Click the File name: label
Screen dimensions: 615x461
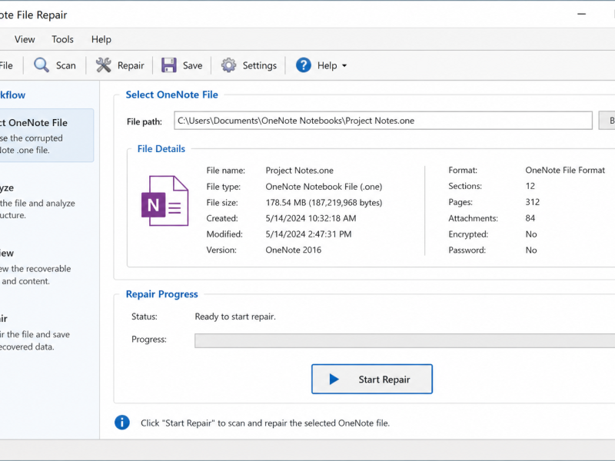tap(225, 171)
